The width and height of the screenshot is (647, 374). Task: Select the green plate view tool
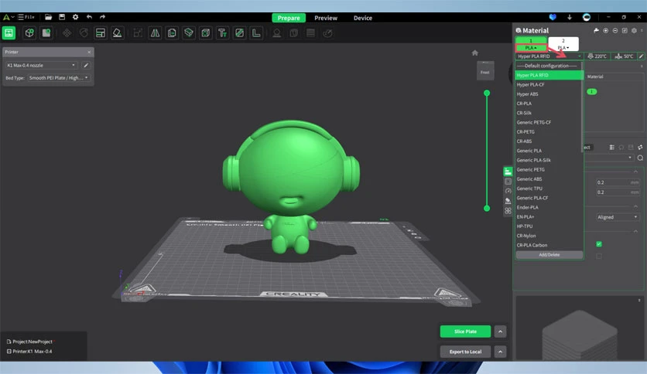[9, 33]
